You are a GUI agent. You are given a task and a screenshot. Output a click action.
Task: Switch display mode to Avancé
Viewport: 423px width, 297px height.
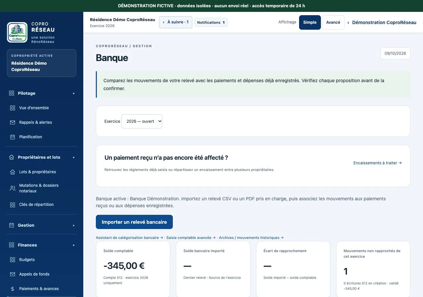point(333,22)
